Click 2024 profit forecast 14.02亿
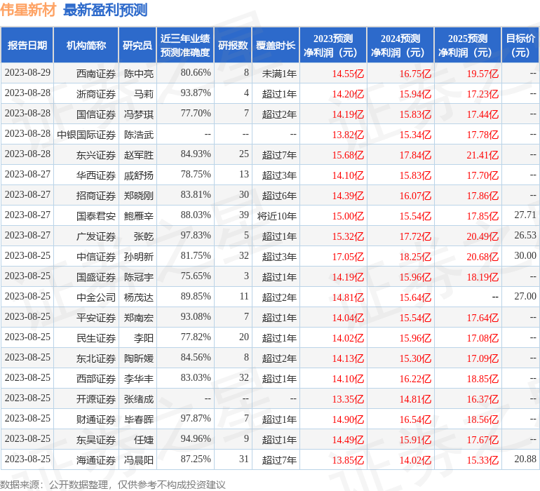Image resolution: width=540 pixels, height=491 pixels. tap(415, 459)
